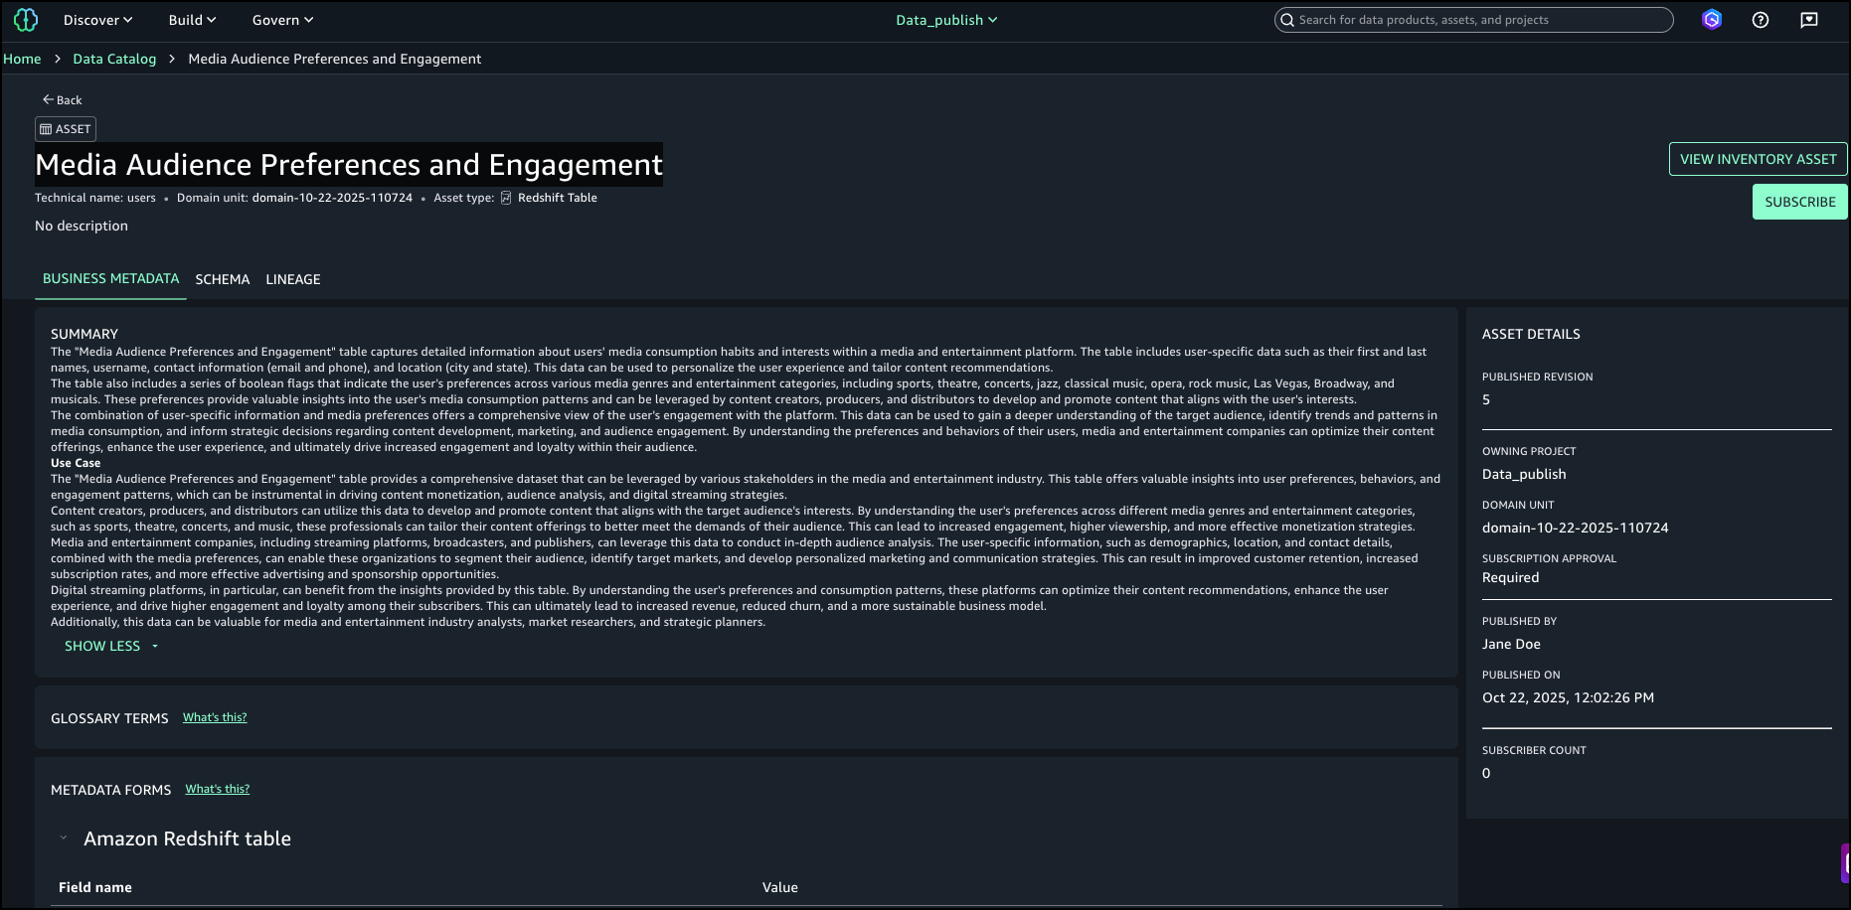Click the SUBSCRIBE button
This screenshot has height=910, width=1851.
(x=1799, y=202)
